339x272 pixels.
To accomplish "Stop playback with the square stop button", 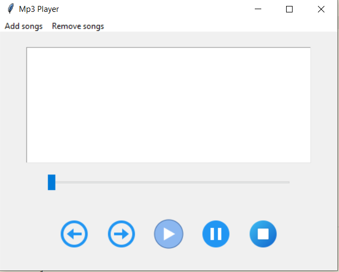I will tap(263, 234).
